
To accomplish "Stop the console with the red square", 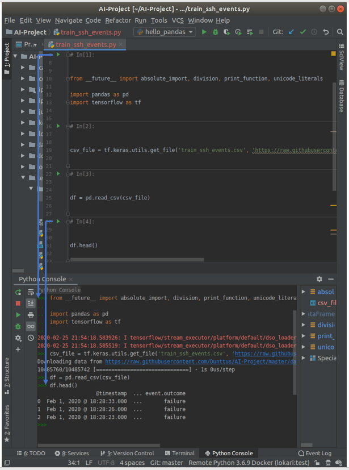I will pos(18,303).
